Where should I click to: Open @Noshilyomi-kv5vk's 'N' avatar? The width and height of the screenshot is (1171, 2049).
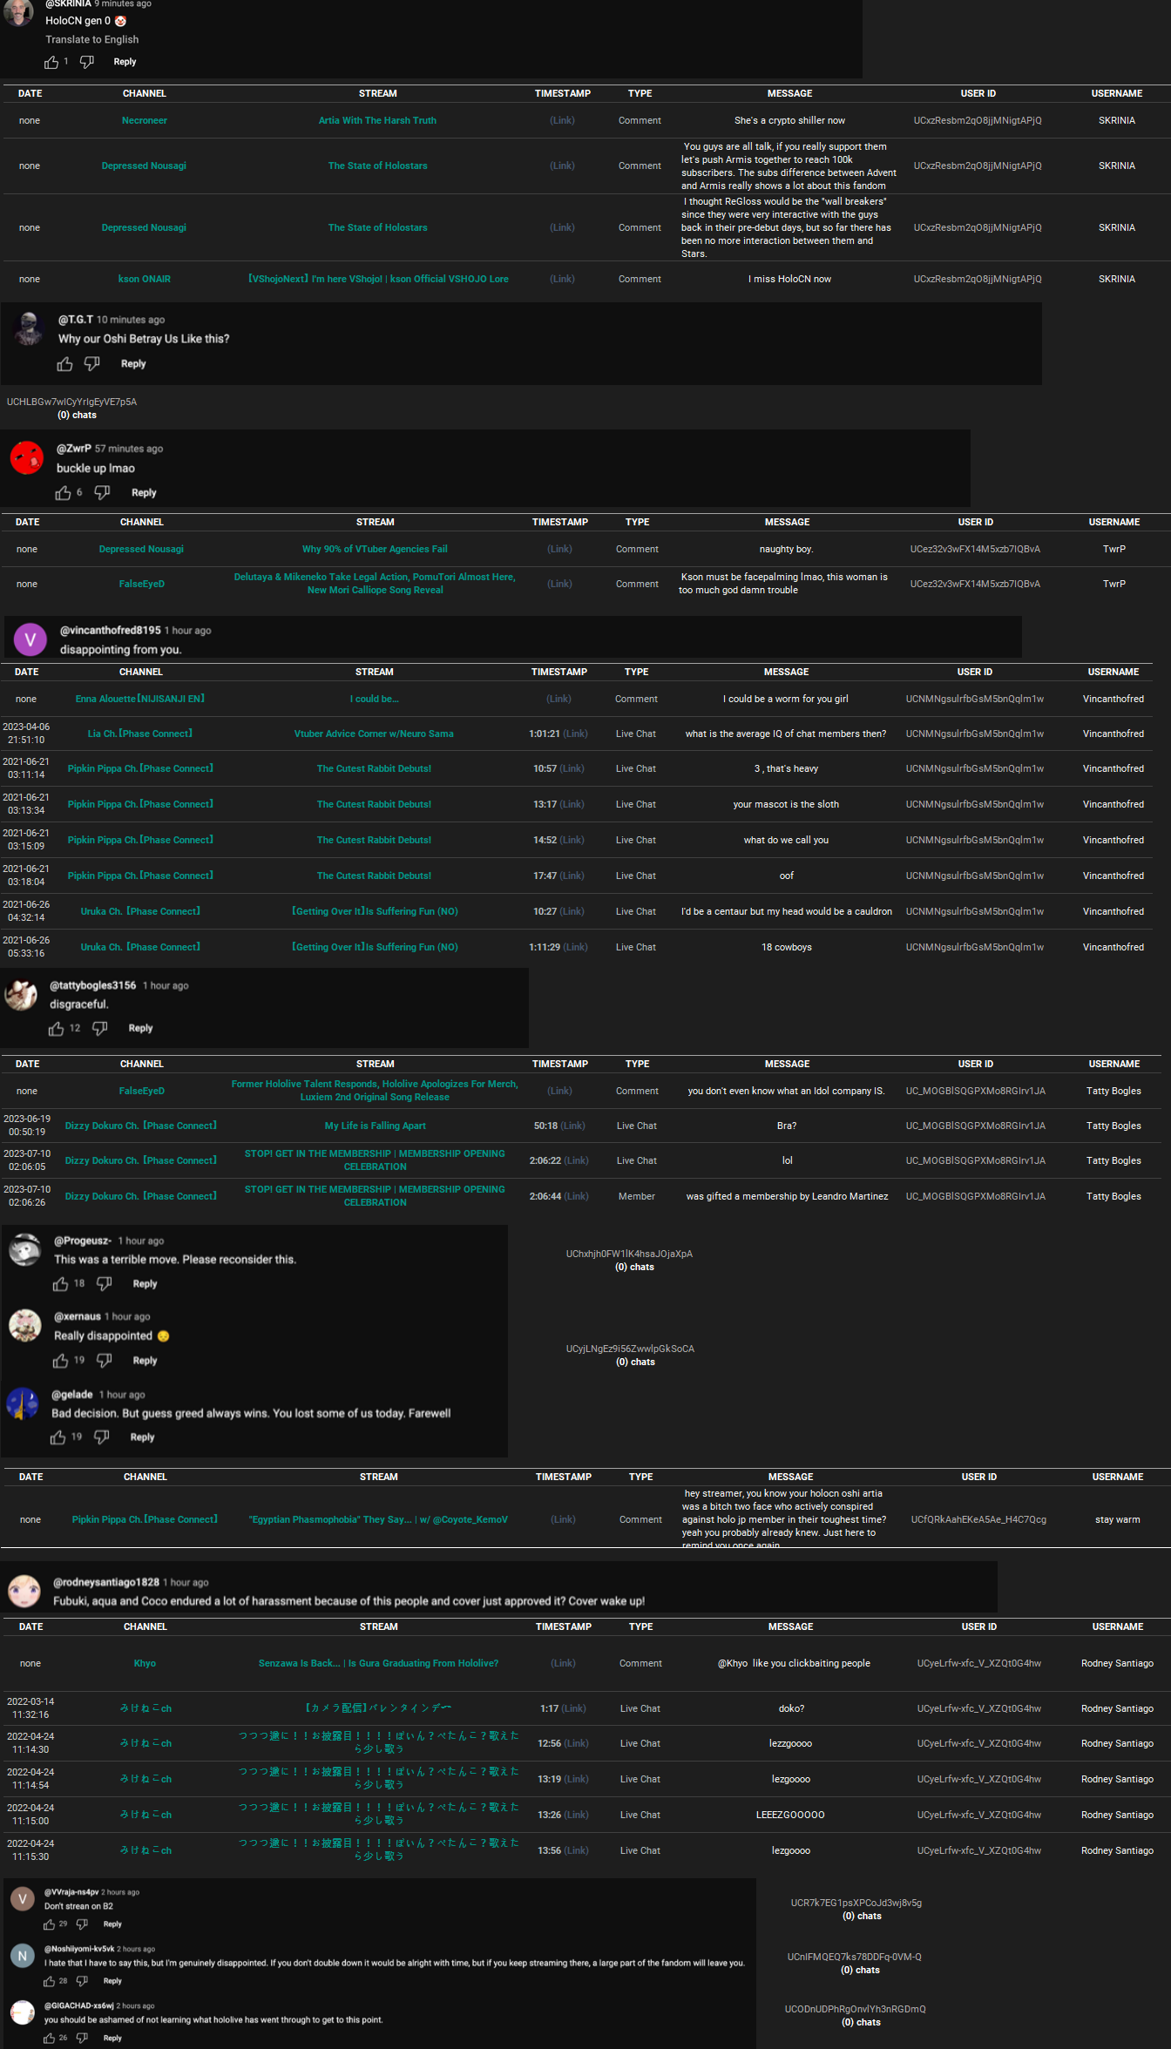23,1956
